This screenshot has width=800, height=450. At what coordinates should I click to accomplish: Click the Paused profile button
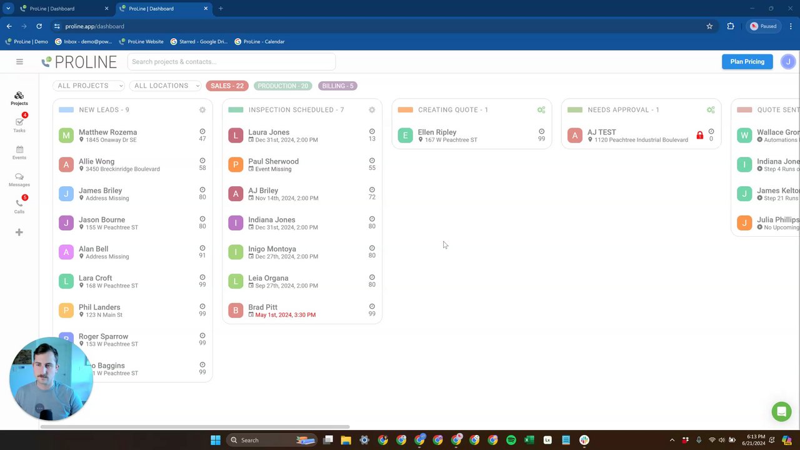click(763, 26)
